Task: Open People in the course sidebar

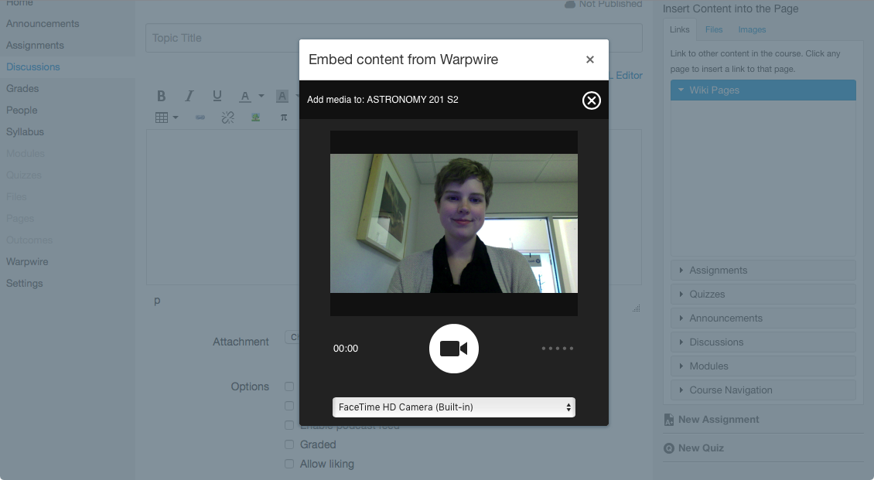Action: pyautogui.click(x=22, y=111)
